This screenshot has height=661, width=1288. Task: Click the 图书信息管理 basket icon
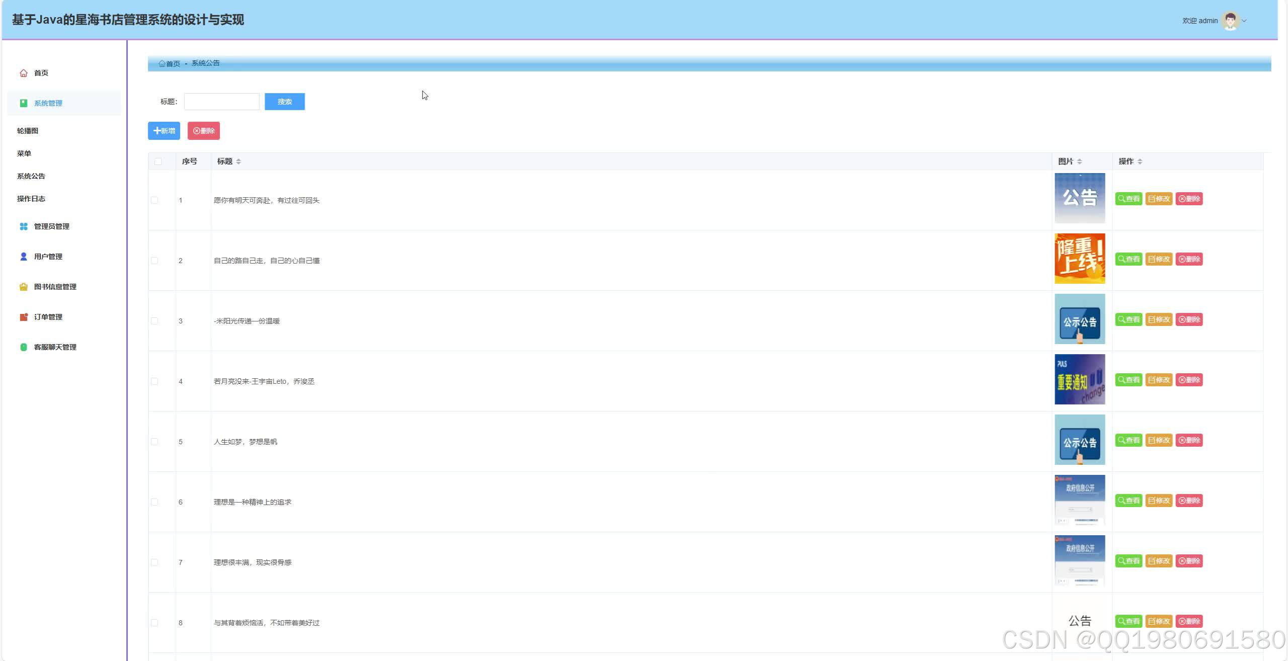tap(23, 287)
